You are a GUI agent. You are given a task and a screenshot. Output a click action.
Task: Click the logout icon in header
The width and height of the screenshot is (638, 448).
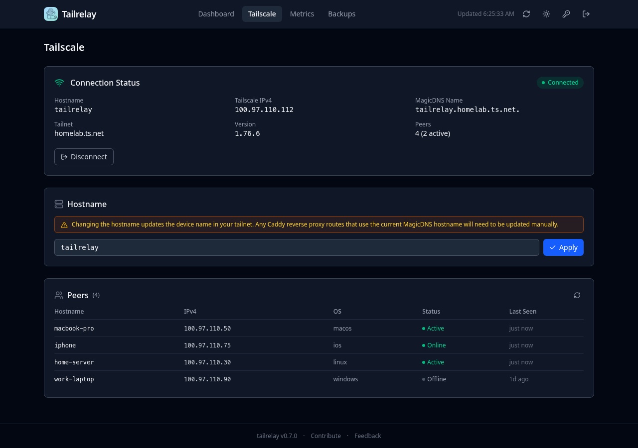tap(586, 14)
